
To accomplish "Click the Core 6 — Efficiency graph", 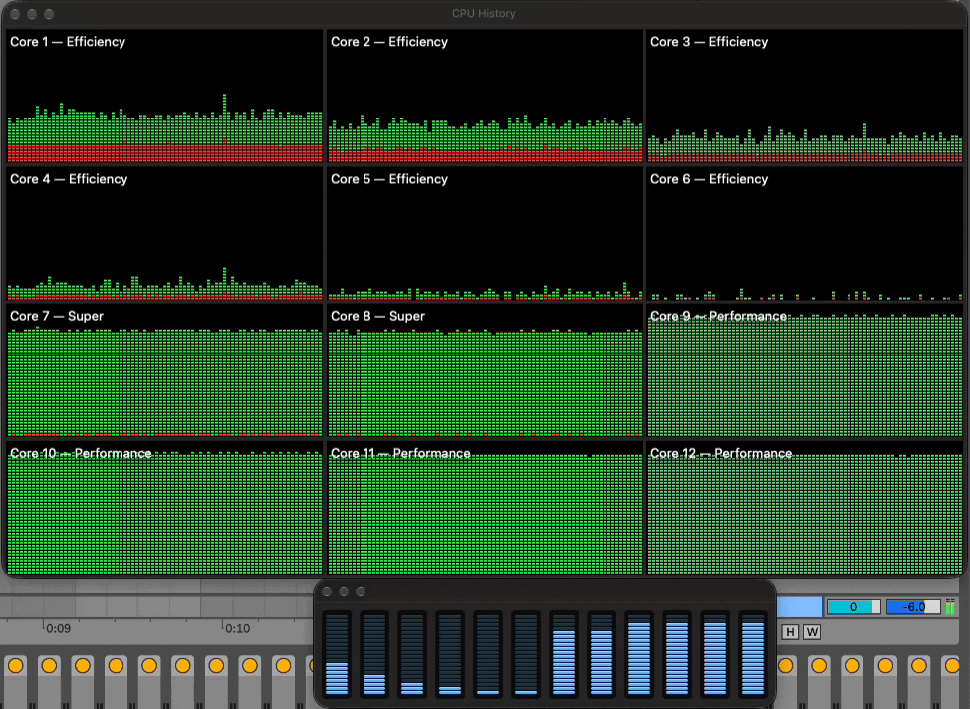I will pos(805,234).
